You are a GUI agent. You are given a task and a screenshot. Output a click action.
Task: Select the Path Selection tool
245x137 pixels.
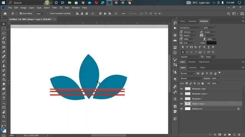(x=4, y=103)
